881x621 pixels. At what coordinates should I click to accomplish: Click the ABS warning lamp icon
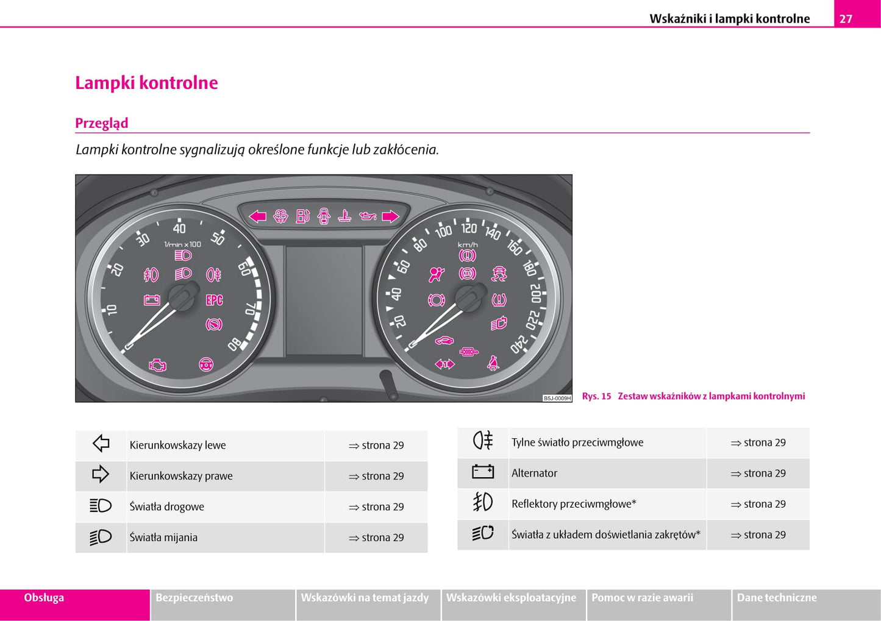(467, 273)
